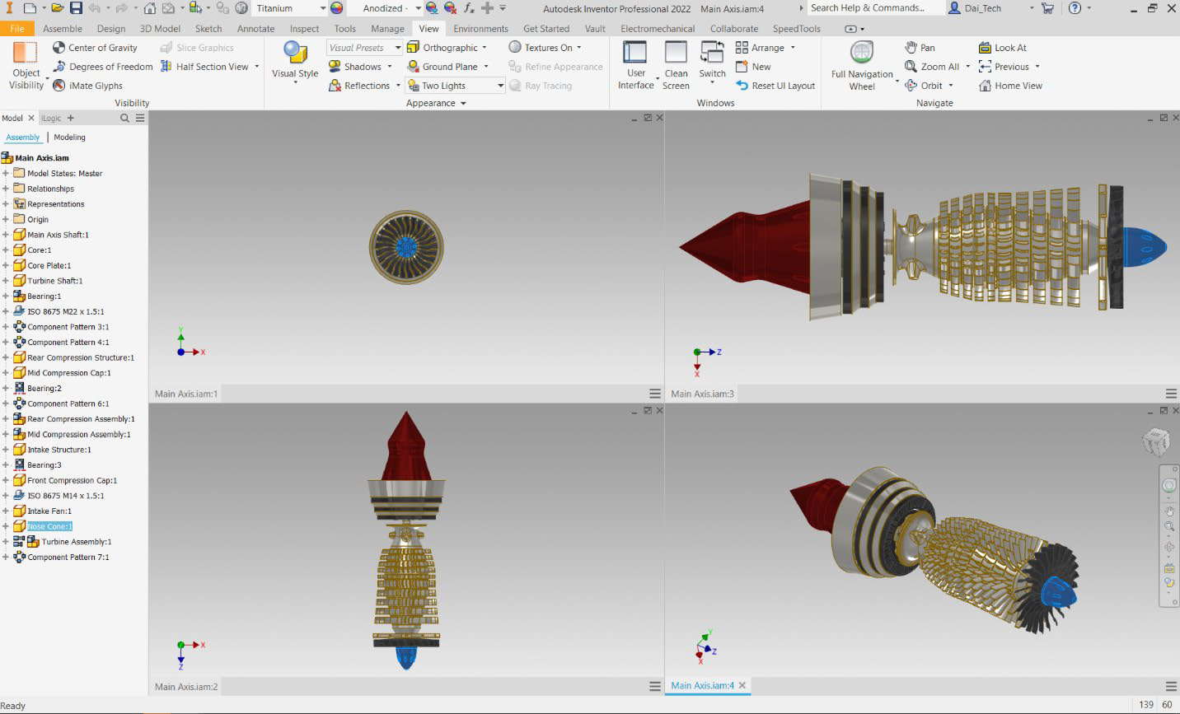Open the Object Visibility tool
This screenshot has height=714, width=1180.
(26, 65)
